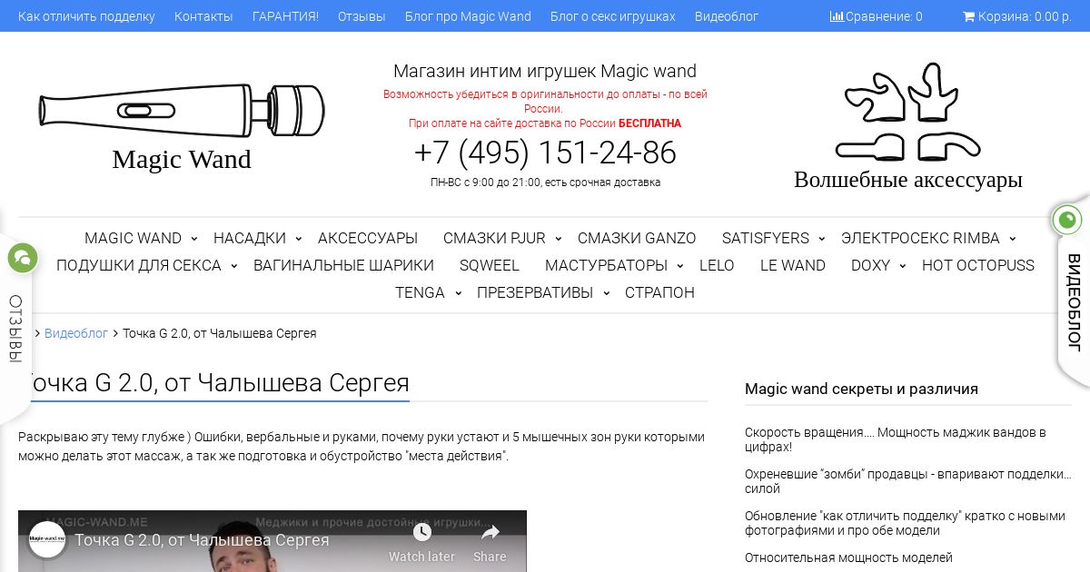Open the ОТЗЫВЫ side tab

(x=15, y=329)
